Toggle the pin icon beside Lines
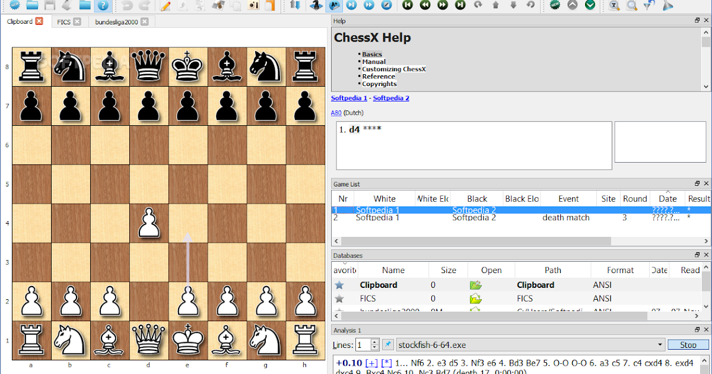 (387, 344)
